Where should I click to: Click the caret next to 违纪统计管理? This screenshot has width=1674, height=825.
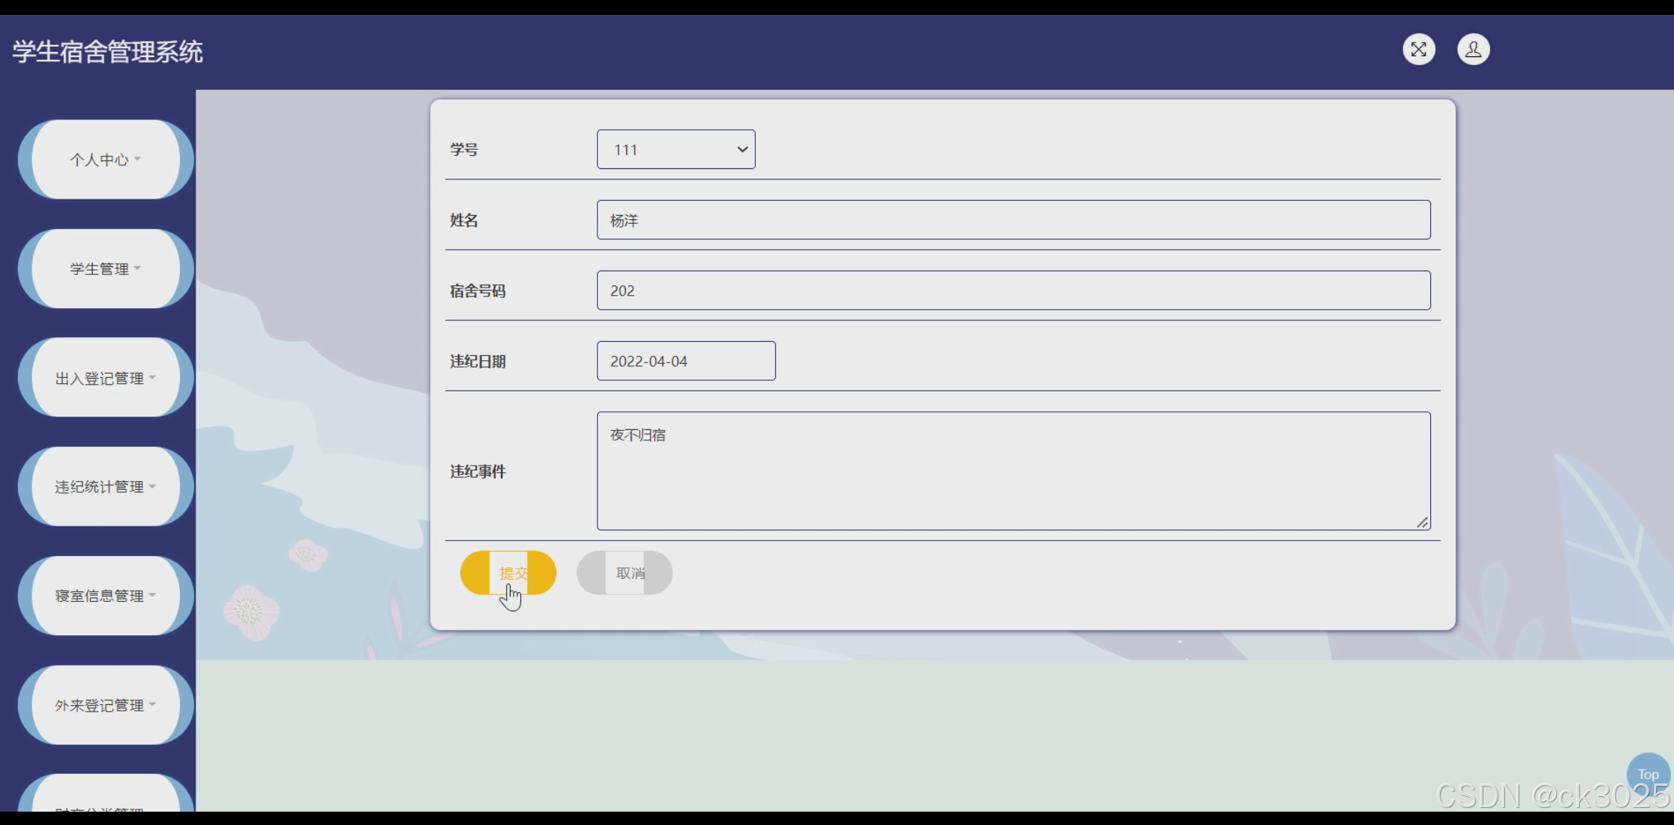click(x=152, y=486)
